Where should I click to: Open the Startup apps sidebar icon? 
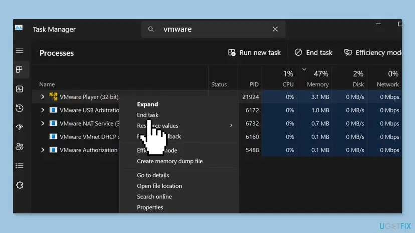(20, 127)
